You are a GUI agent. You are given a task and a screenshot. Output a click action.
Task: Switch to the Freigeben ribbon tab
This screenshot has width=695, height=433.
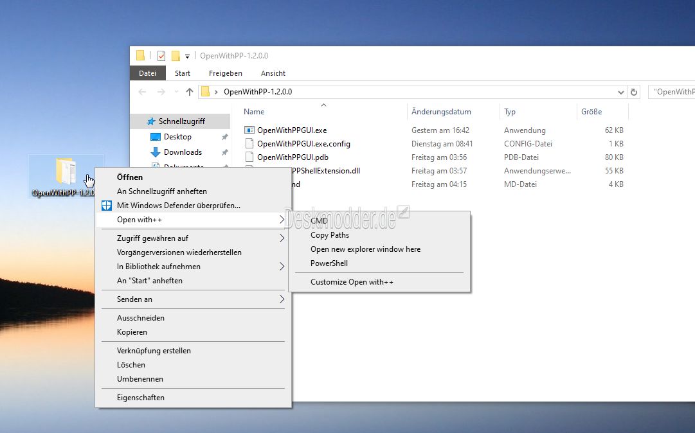click(225, 73)
